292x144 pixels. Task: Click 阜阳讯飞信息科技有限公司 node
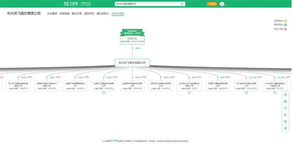(161, 86)
